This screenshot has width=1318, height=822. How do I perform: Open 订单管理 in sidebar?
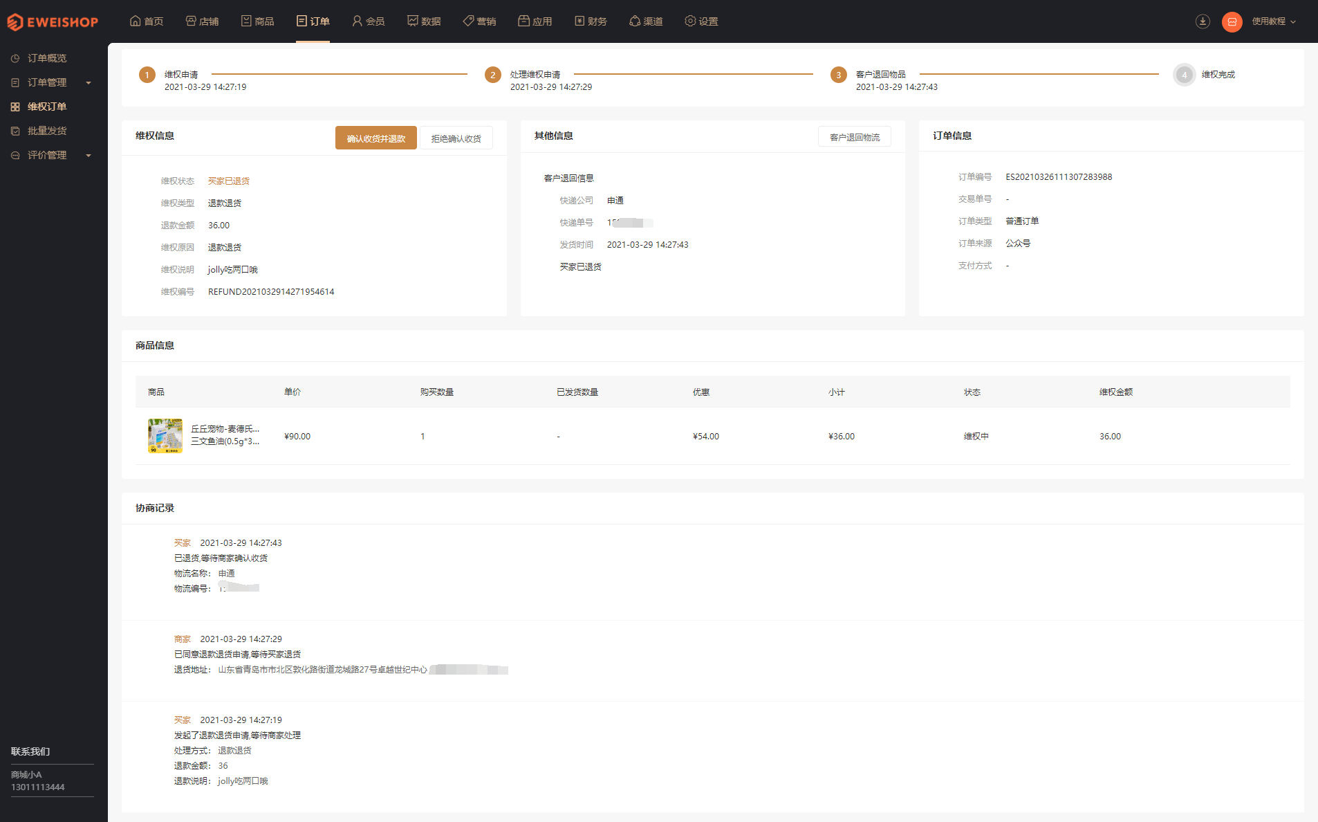(x=47, y=82)
